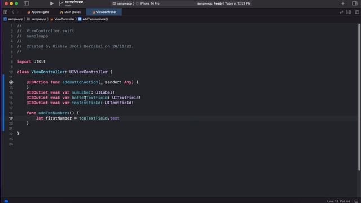361x203 pixels.
Task: Click the UILabel! type annotation
Action: (105, 92)
